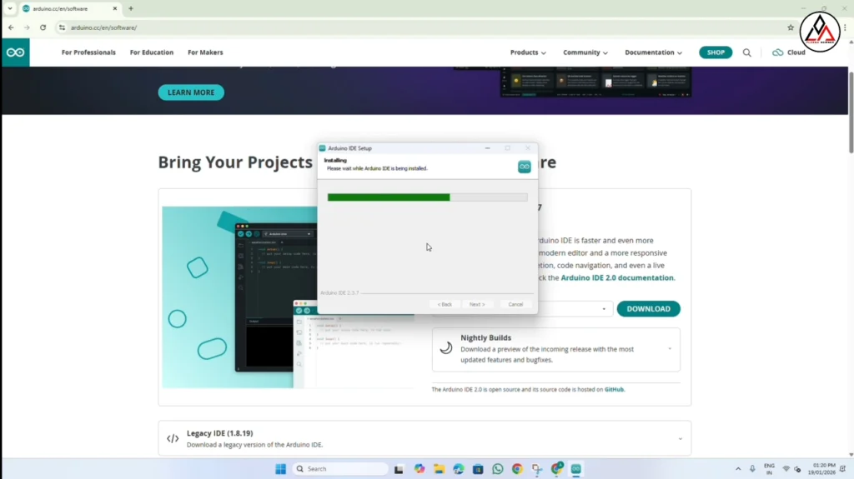Open WhatsApp from the taskbar

pyautogui.click(x=497, y=469)
